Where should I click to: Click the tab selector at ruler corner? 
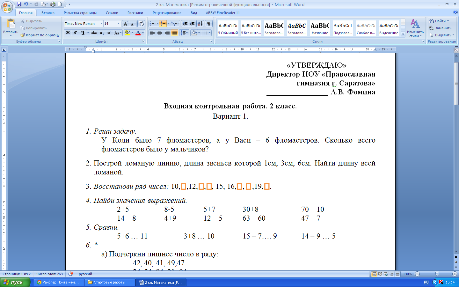tap(4, 49)
